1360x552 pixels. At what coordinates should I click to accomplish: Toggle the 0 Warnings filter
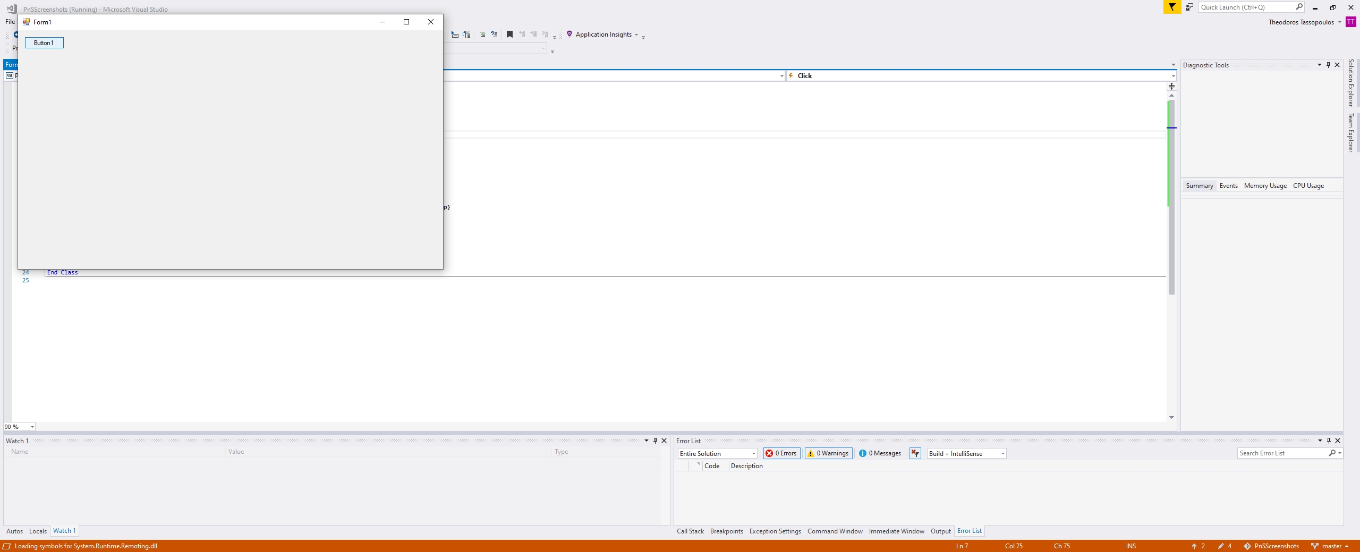click(828, 453)
